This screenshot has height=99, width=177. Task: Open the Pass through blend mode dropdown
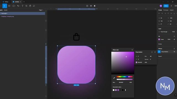pyautogui.click(x=164, y=32)
